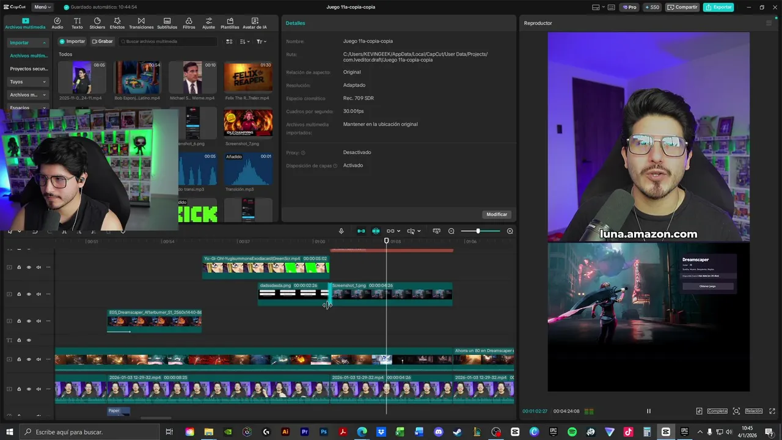
Task: Open the media sort dropdown
Action: [x=244, y=42]
